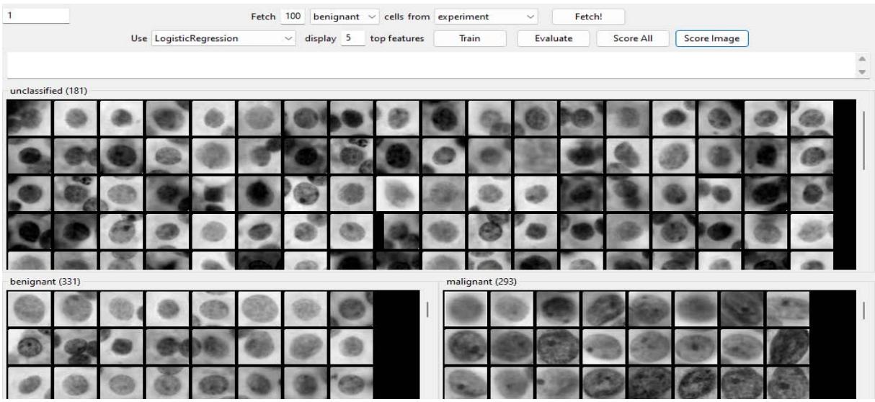This screenshot has height=402, width=875.
Task: Click the Score All button
Action: tap(632, 39)
